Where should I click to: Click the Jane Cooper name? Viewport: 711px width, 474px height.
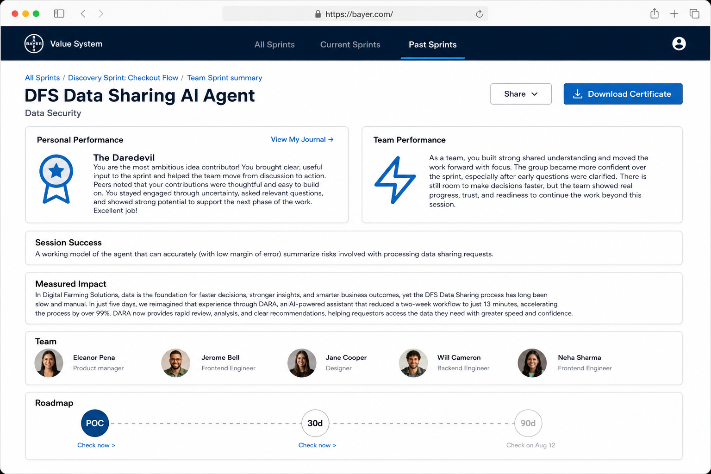pyautogui.click(x=346, y=357)
